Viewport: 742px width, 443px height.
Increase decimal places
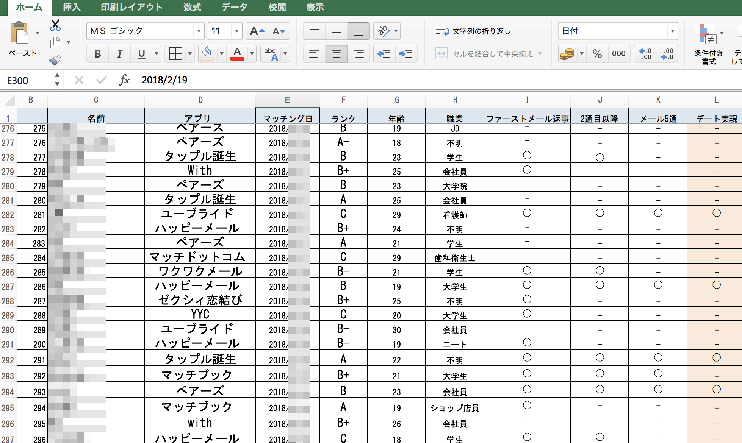coord(645,54)
